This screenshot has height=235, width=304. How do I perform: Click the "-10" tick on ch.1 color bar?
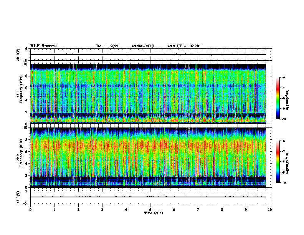[x=284, y=119]
